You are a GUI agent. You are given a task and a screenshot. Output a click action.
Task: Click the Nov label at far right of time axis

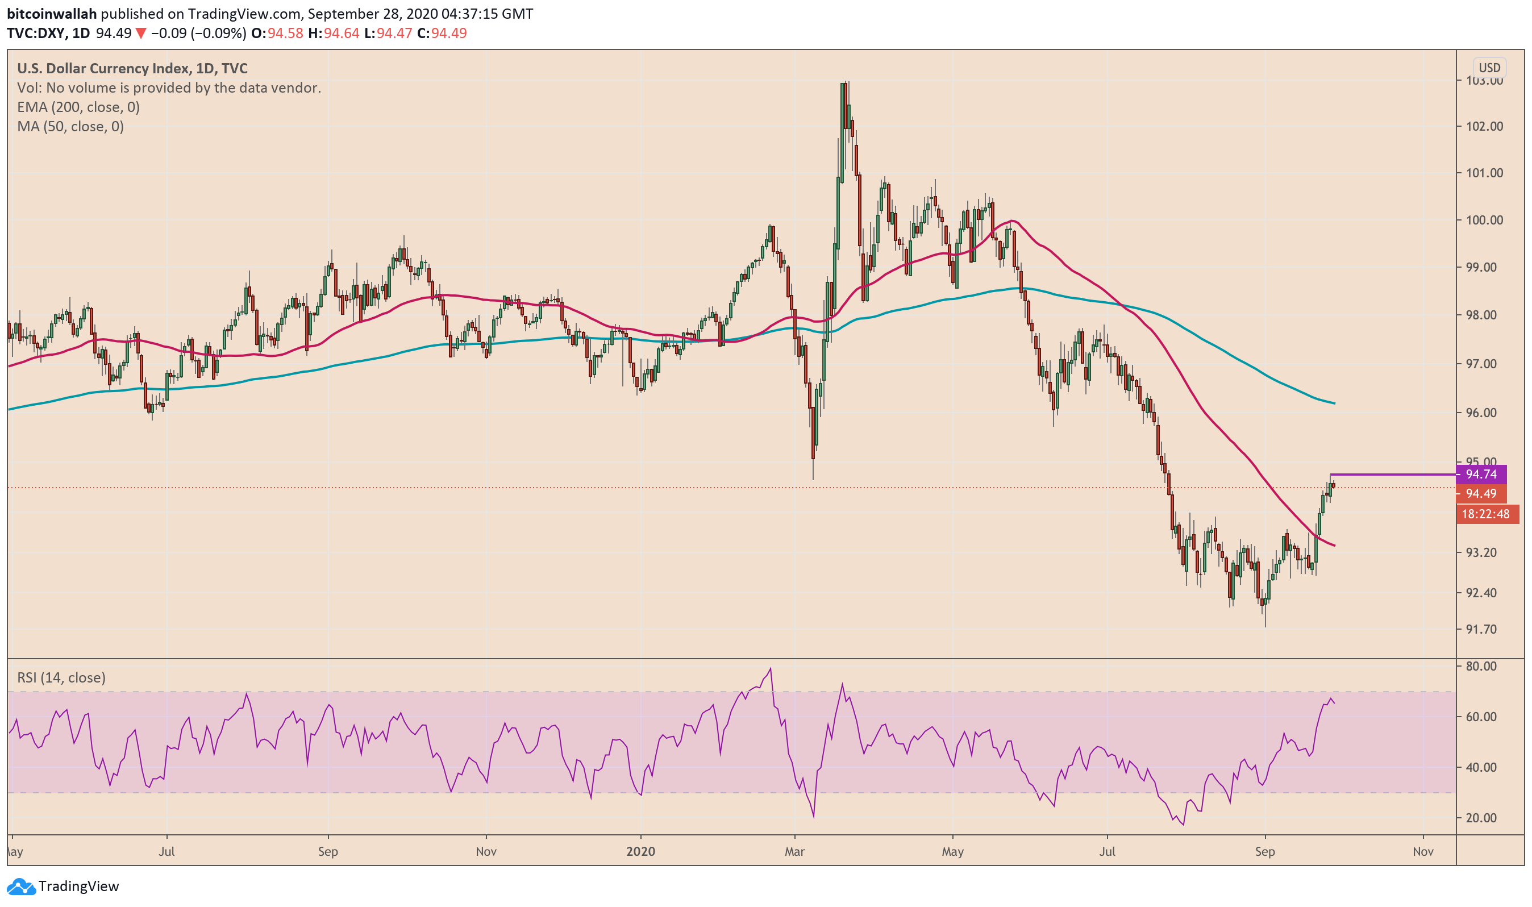[1424, 852]
